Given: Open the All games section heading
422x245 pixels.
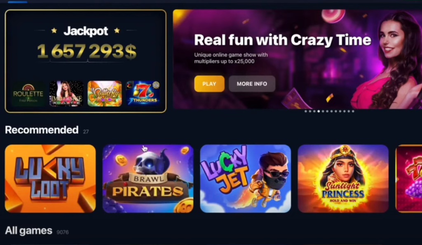Looking at the screenshot, I should pyautogui.click(x=28, y=231).
